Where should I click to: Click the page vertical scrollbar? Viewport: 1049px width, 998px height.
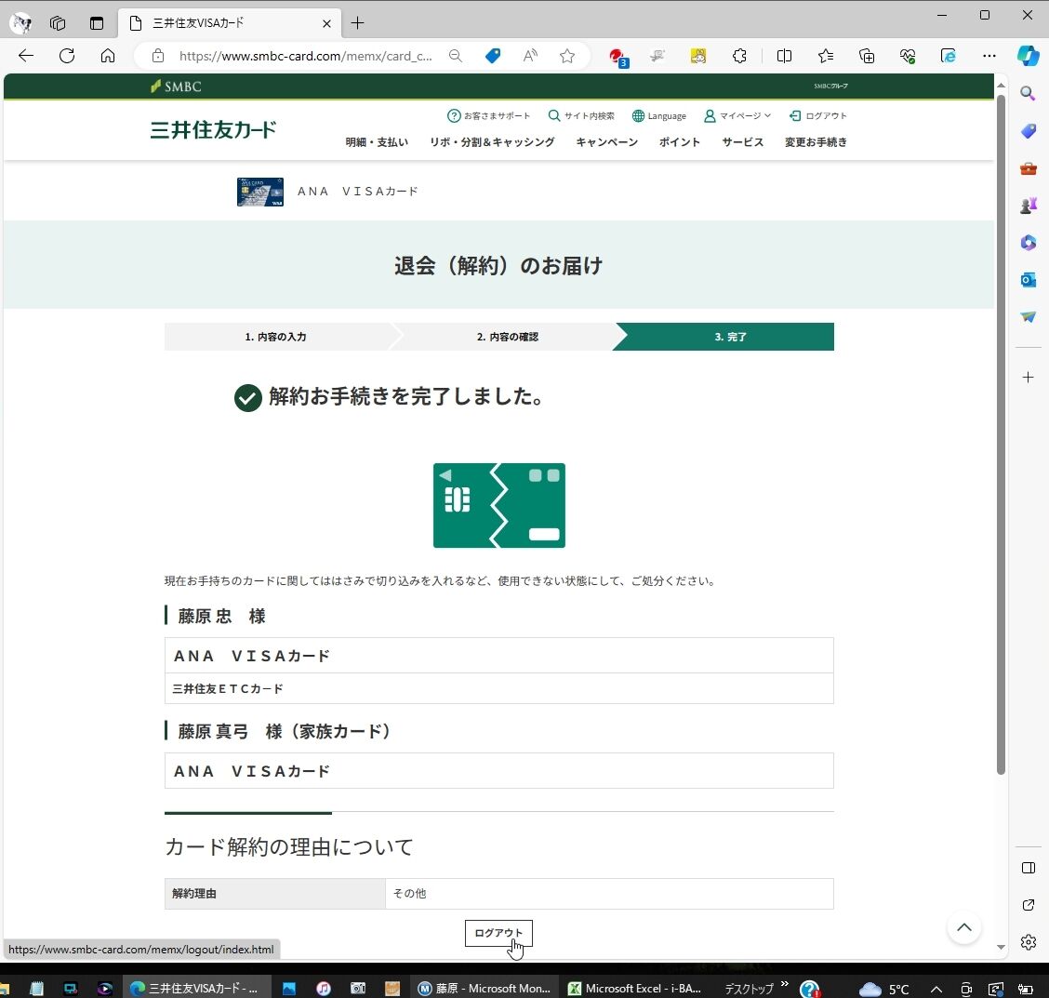pyautogui.click(x=1001, y=434)
